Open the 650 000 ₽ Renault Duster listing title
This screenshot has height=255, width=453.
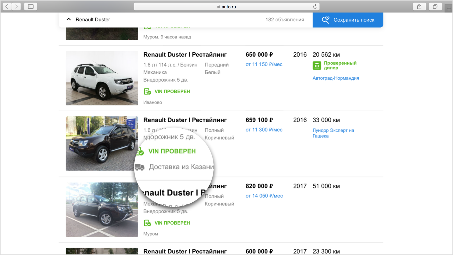(185, 55)
